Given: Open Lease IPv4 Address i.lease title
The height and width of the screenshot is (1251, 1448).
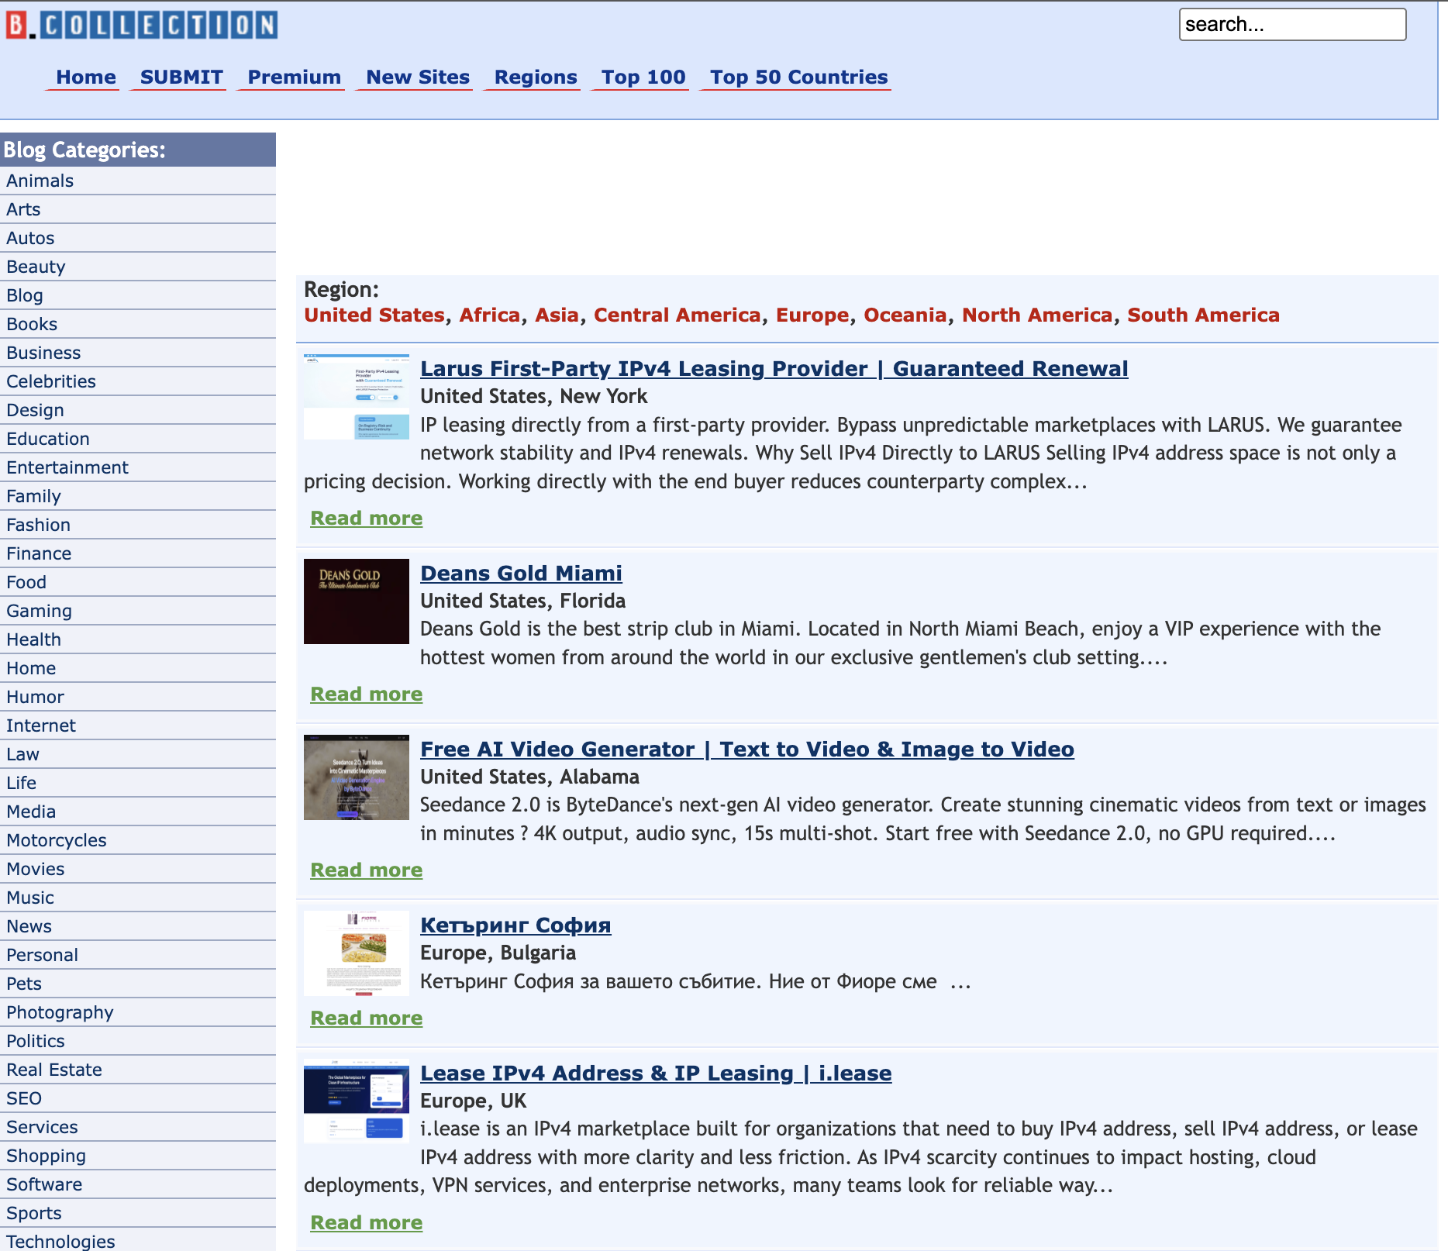Looking at the screenshot, I should (656, 1074).
